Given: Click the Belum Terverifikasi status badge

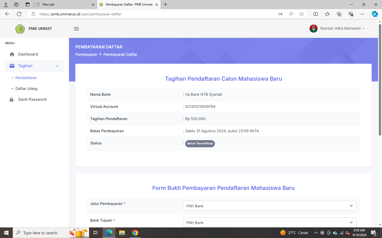Looking at the screenshot, I should coord(200,144).
